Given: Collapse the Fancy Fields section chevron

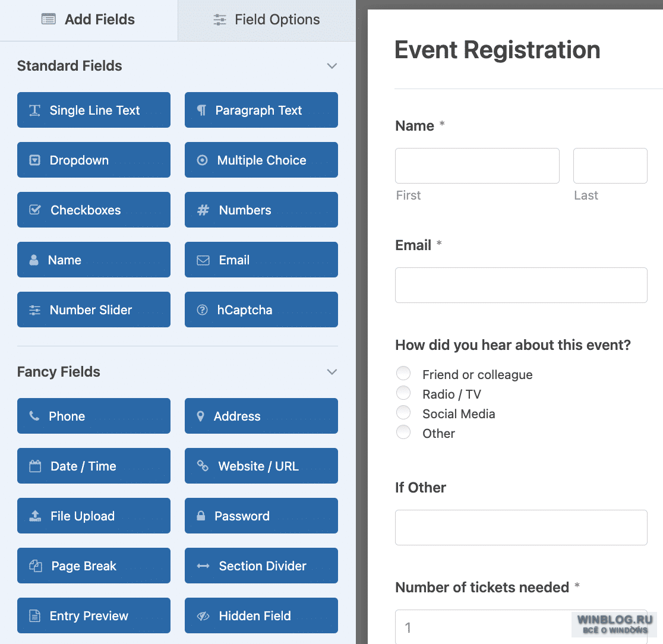Looking at the screenshot, I should (x=332, y=372).
